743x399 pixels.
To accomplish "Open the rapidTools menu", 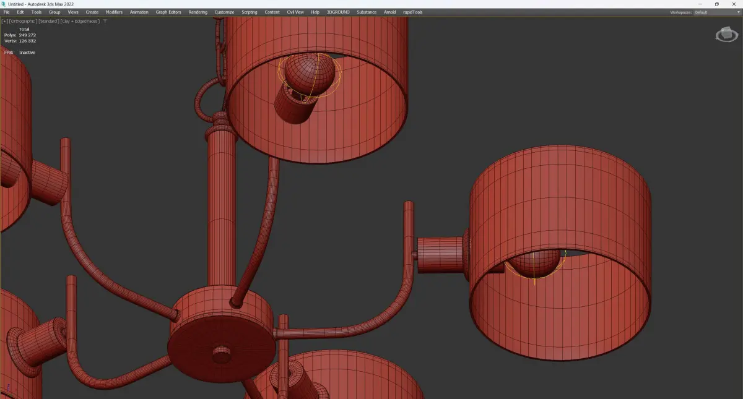I will [x=412, y=12].
